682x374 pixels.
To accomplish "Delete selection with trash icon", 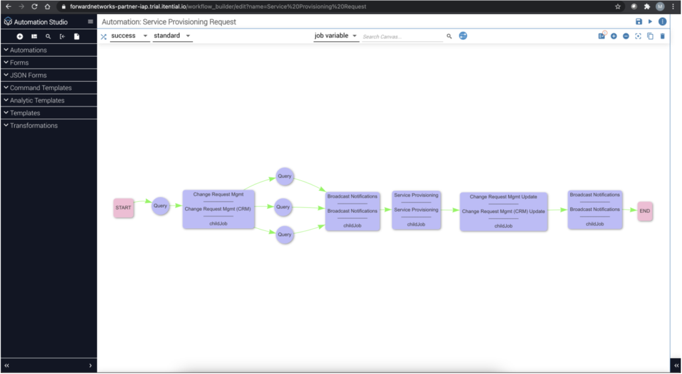I will click(x=662, y=36).
